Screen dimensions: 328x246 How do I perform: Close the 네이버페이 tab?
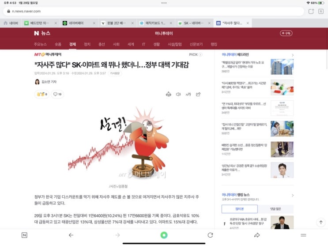click(94, 23)
